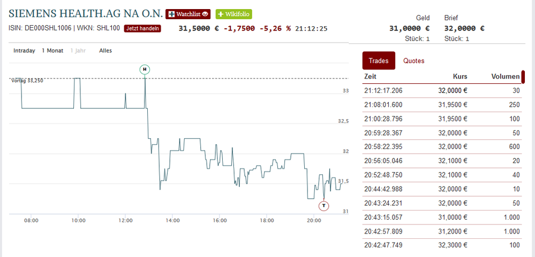
Task: Click the eye icon on Watchlist button
Action: pyautogui.click(x=205, y=14)
